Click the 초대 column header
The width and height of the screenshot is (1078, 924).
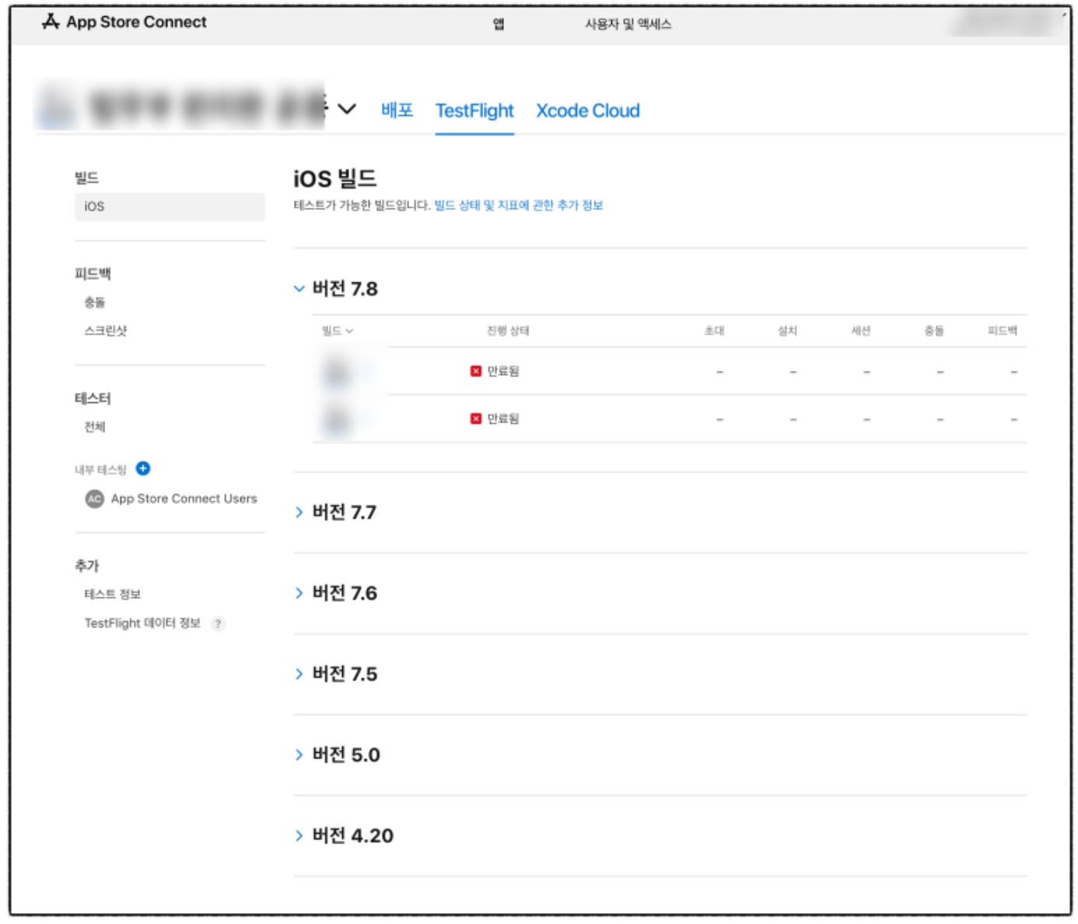click(714, 331)
